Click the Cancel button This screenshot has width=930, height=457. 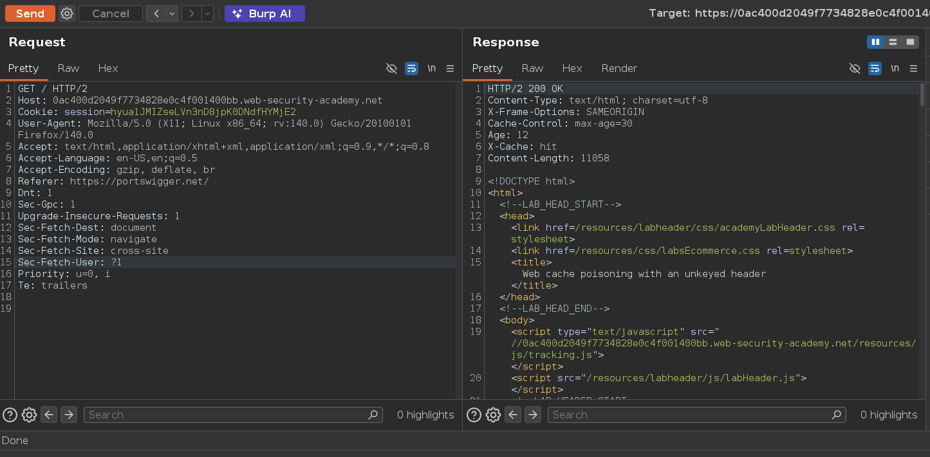click(x=111, y=13)
